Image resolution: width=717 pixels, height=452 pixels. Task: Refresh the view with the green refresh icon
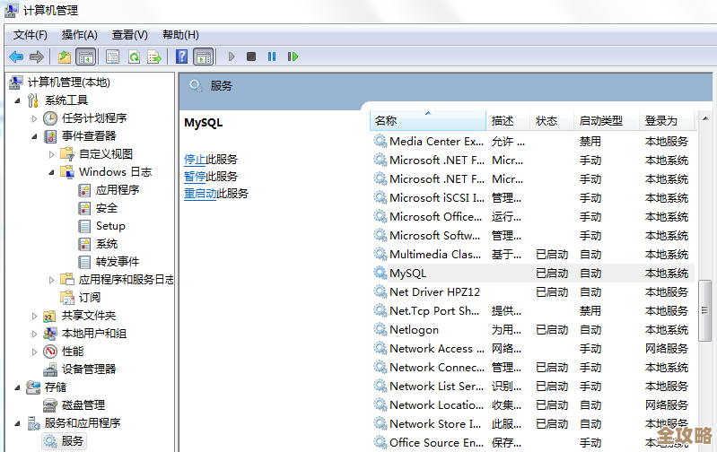(134, 56)
